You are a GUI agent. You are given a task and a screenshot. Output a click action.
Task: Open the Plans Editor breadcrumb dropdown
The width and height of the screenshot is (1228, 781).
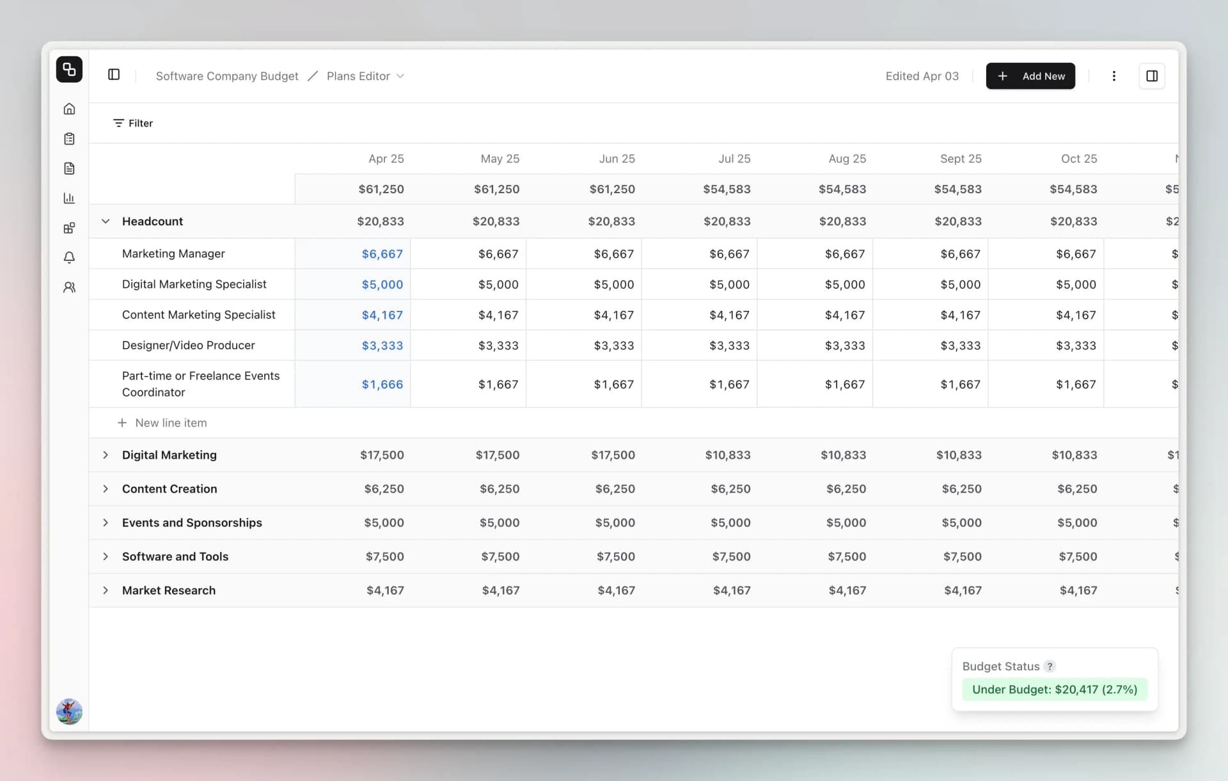(x=401, y=75)
